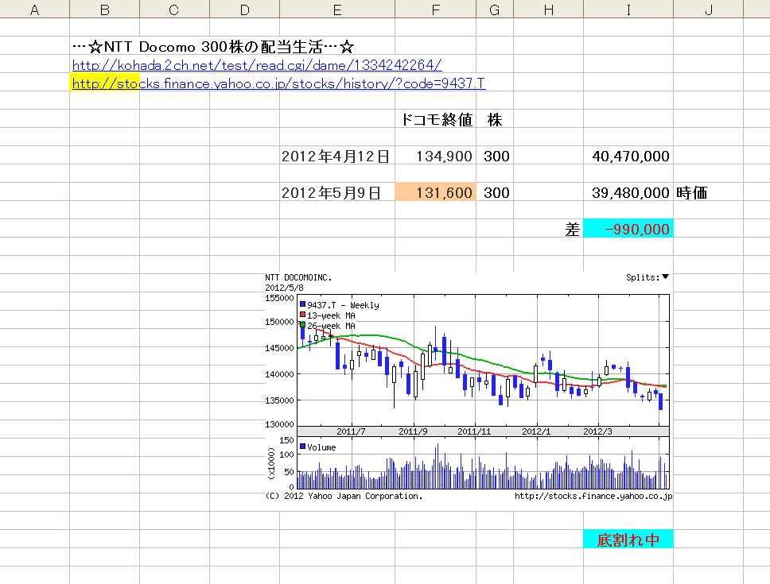
Task: Select the '差' label cell
Action: pyautogui.click(x=549, y=229)
